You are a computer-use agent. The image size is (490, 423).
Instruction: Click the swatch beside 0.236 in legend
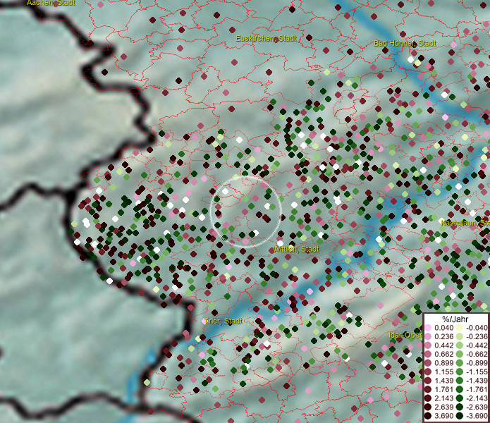pyautogui.click(x=428, y=336)
